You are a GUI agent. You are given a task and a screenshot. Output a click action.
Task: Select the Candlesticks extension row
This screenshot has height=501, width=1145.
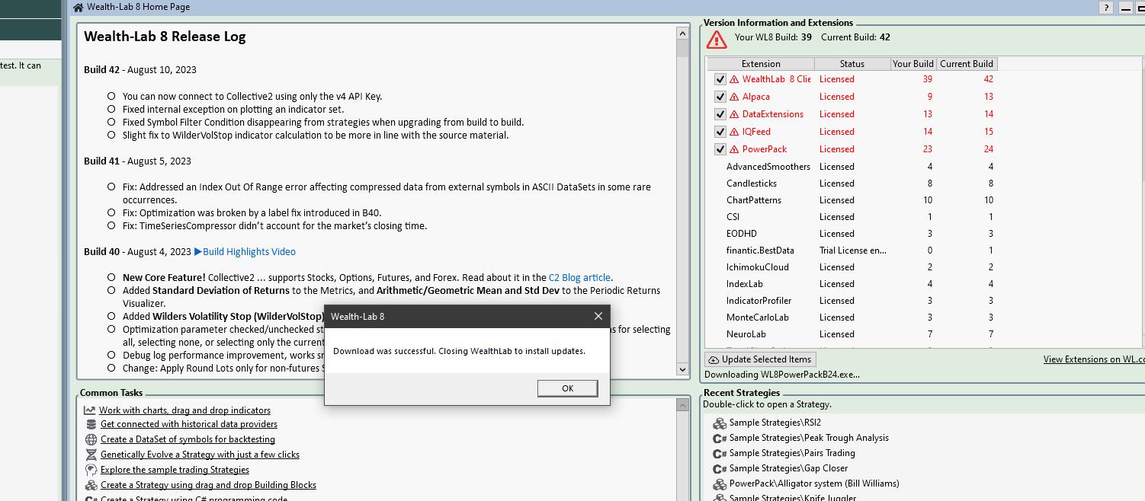click(851, 183)
